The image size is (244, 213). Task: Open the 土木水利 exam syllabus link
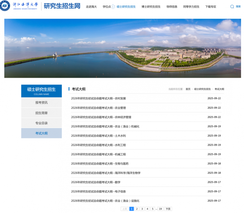pyautogui.click(x=98, y=136)
